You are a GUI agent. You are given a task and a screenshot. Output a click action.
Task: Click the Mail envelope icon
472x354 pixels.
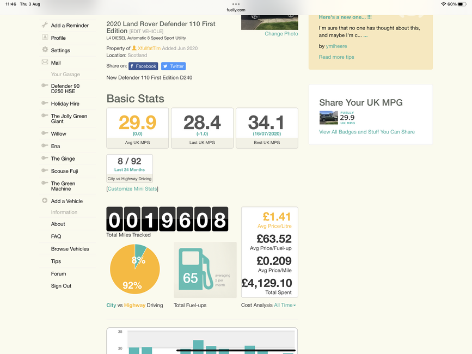(45, 62)
